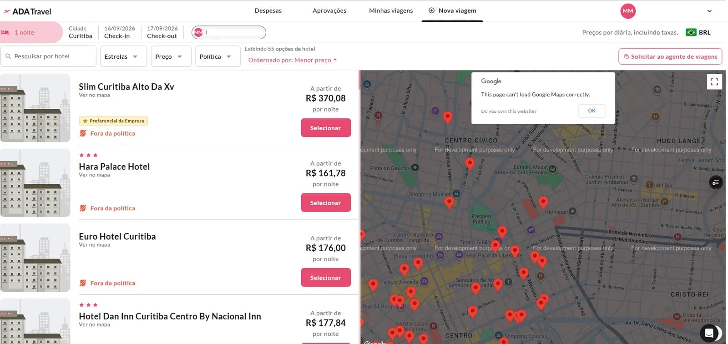The height and width of the screenshot is (344, 728).
Task: Open the Aprovações tab
Action: coord(329,10)
